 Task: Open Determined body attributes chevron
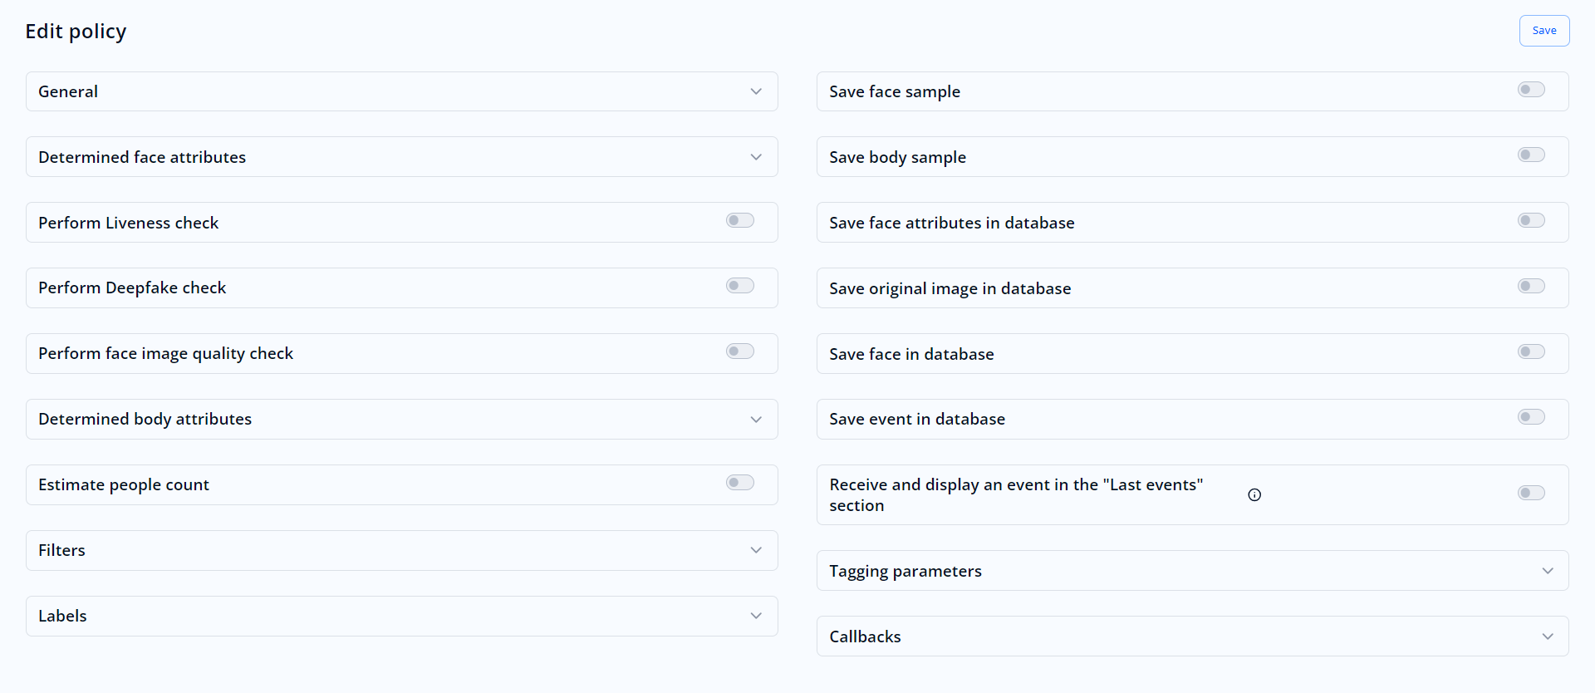755,420
